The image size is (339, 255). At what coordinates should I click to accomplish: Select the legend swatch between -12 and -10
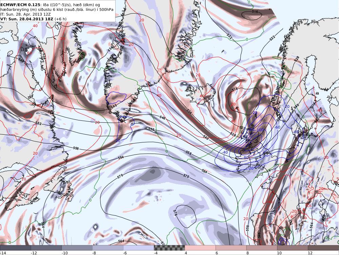[x=46, y=248]
